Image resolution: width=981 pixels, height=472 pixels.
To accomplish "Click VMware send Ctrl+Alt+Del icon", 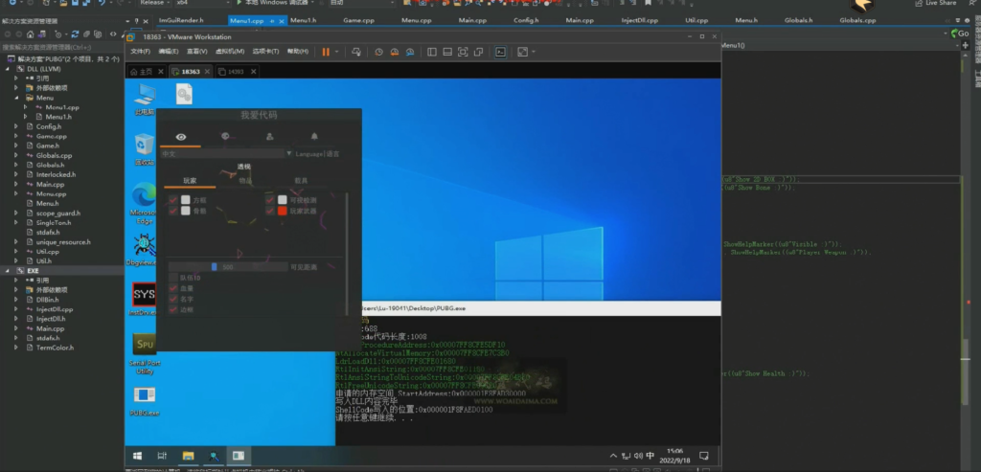I will tap(356, 52).
